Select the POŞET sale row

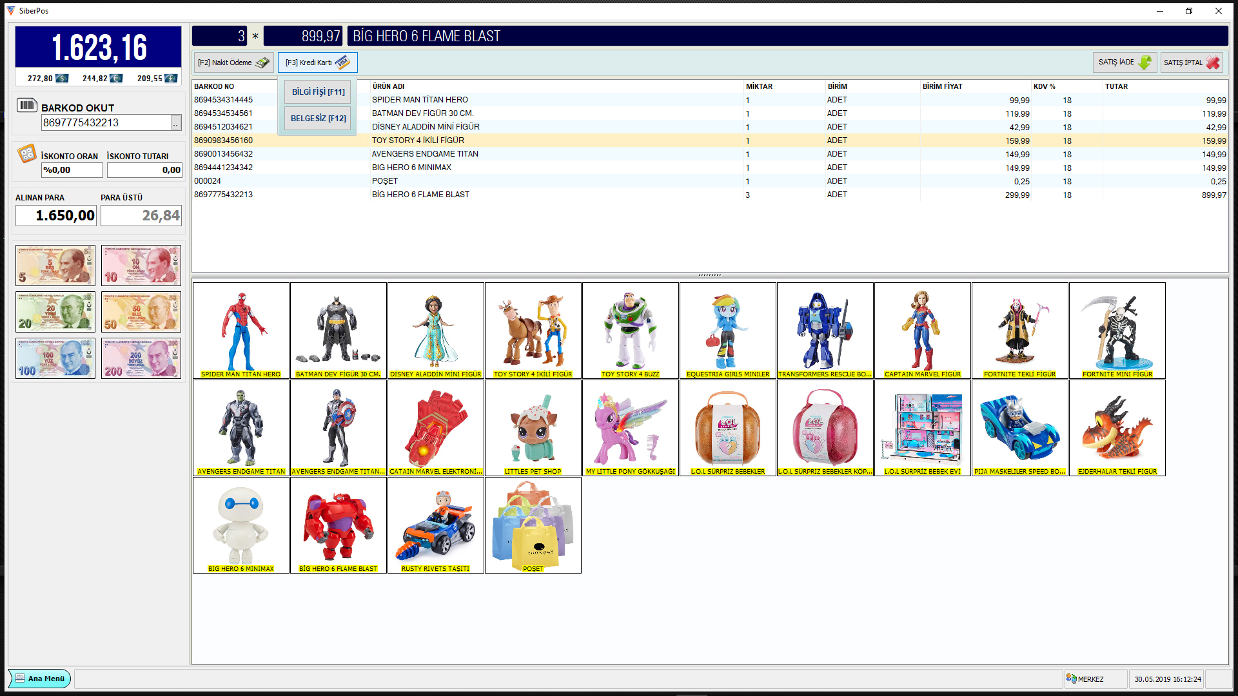[710, 181]
